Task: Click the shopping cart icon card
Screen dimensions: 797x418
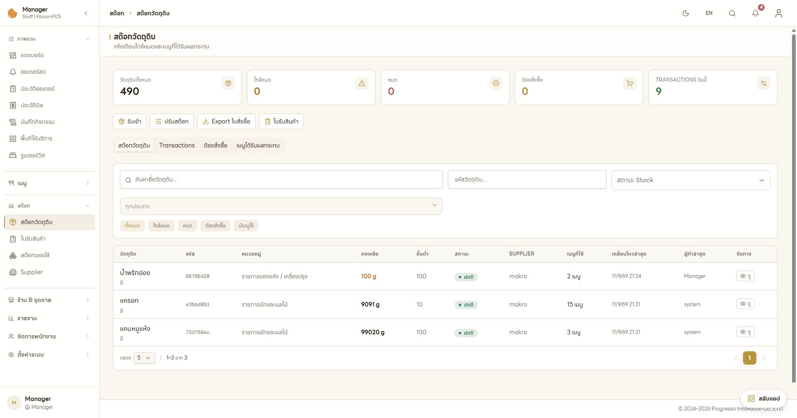Action: pyautogui.click(x=630, y=83)
